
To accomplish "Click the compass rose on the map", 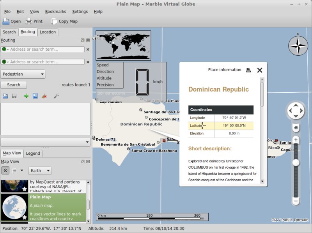I will point(298,46).
